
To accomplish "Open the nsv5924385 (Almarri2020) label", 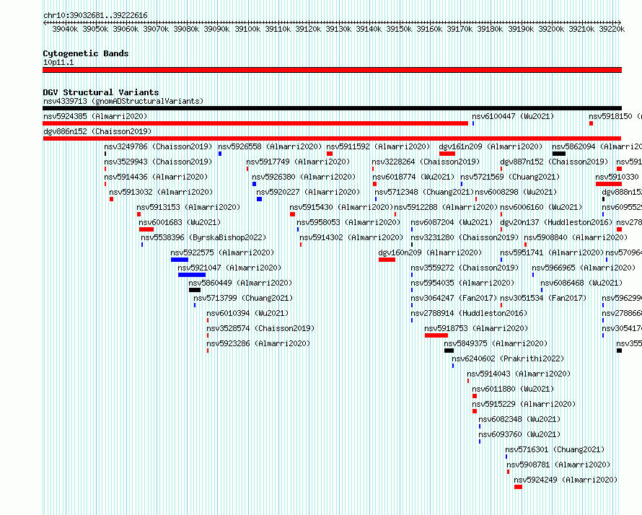I will [95, 116].
